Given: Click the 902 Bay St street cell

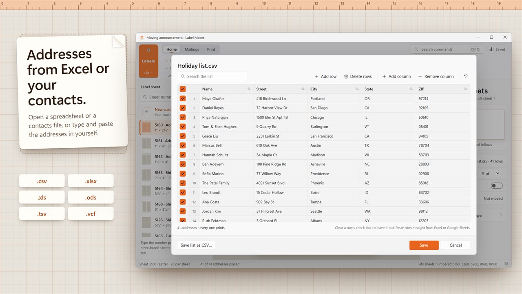Looking at the screenshot, I should click(281, 202).
